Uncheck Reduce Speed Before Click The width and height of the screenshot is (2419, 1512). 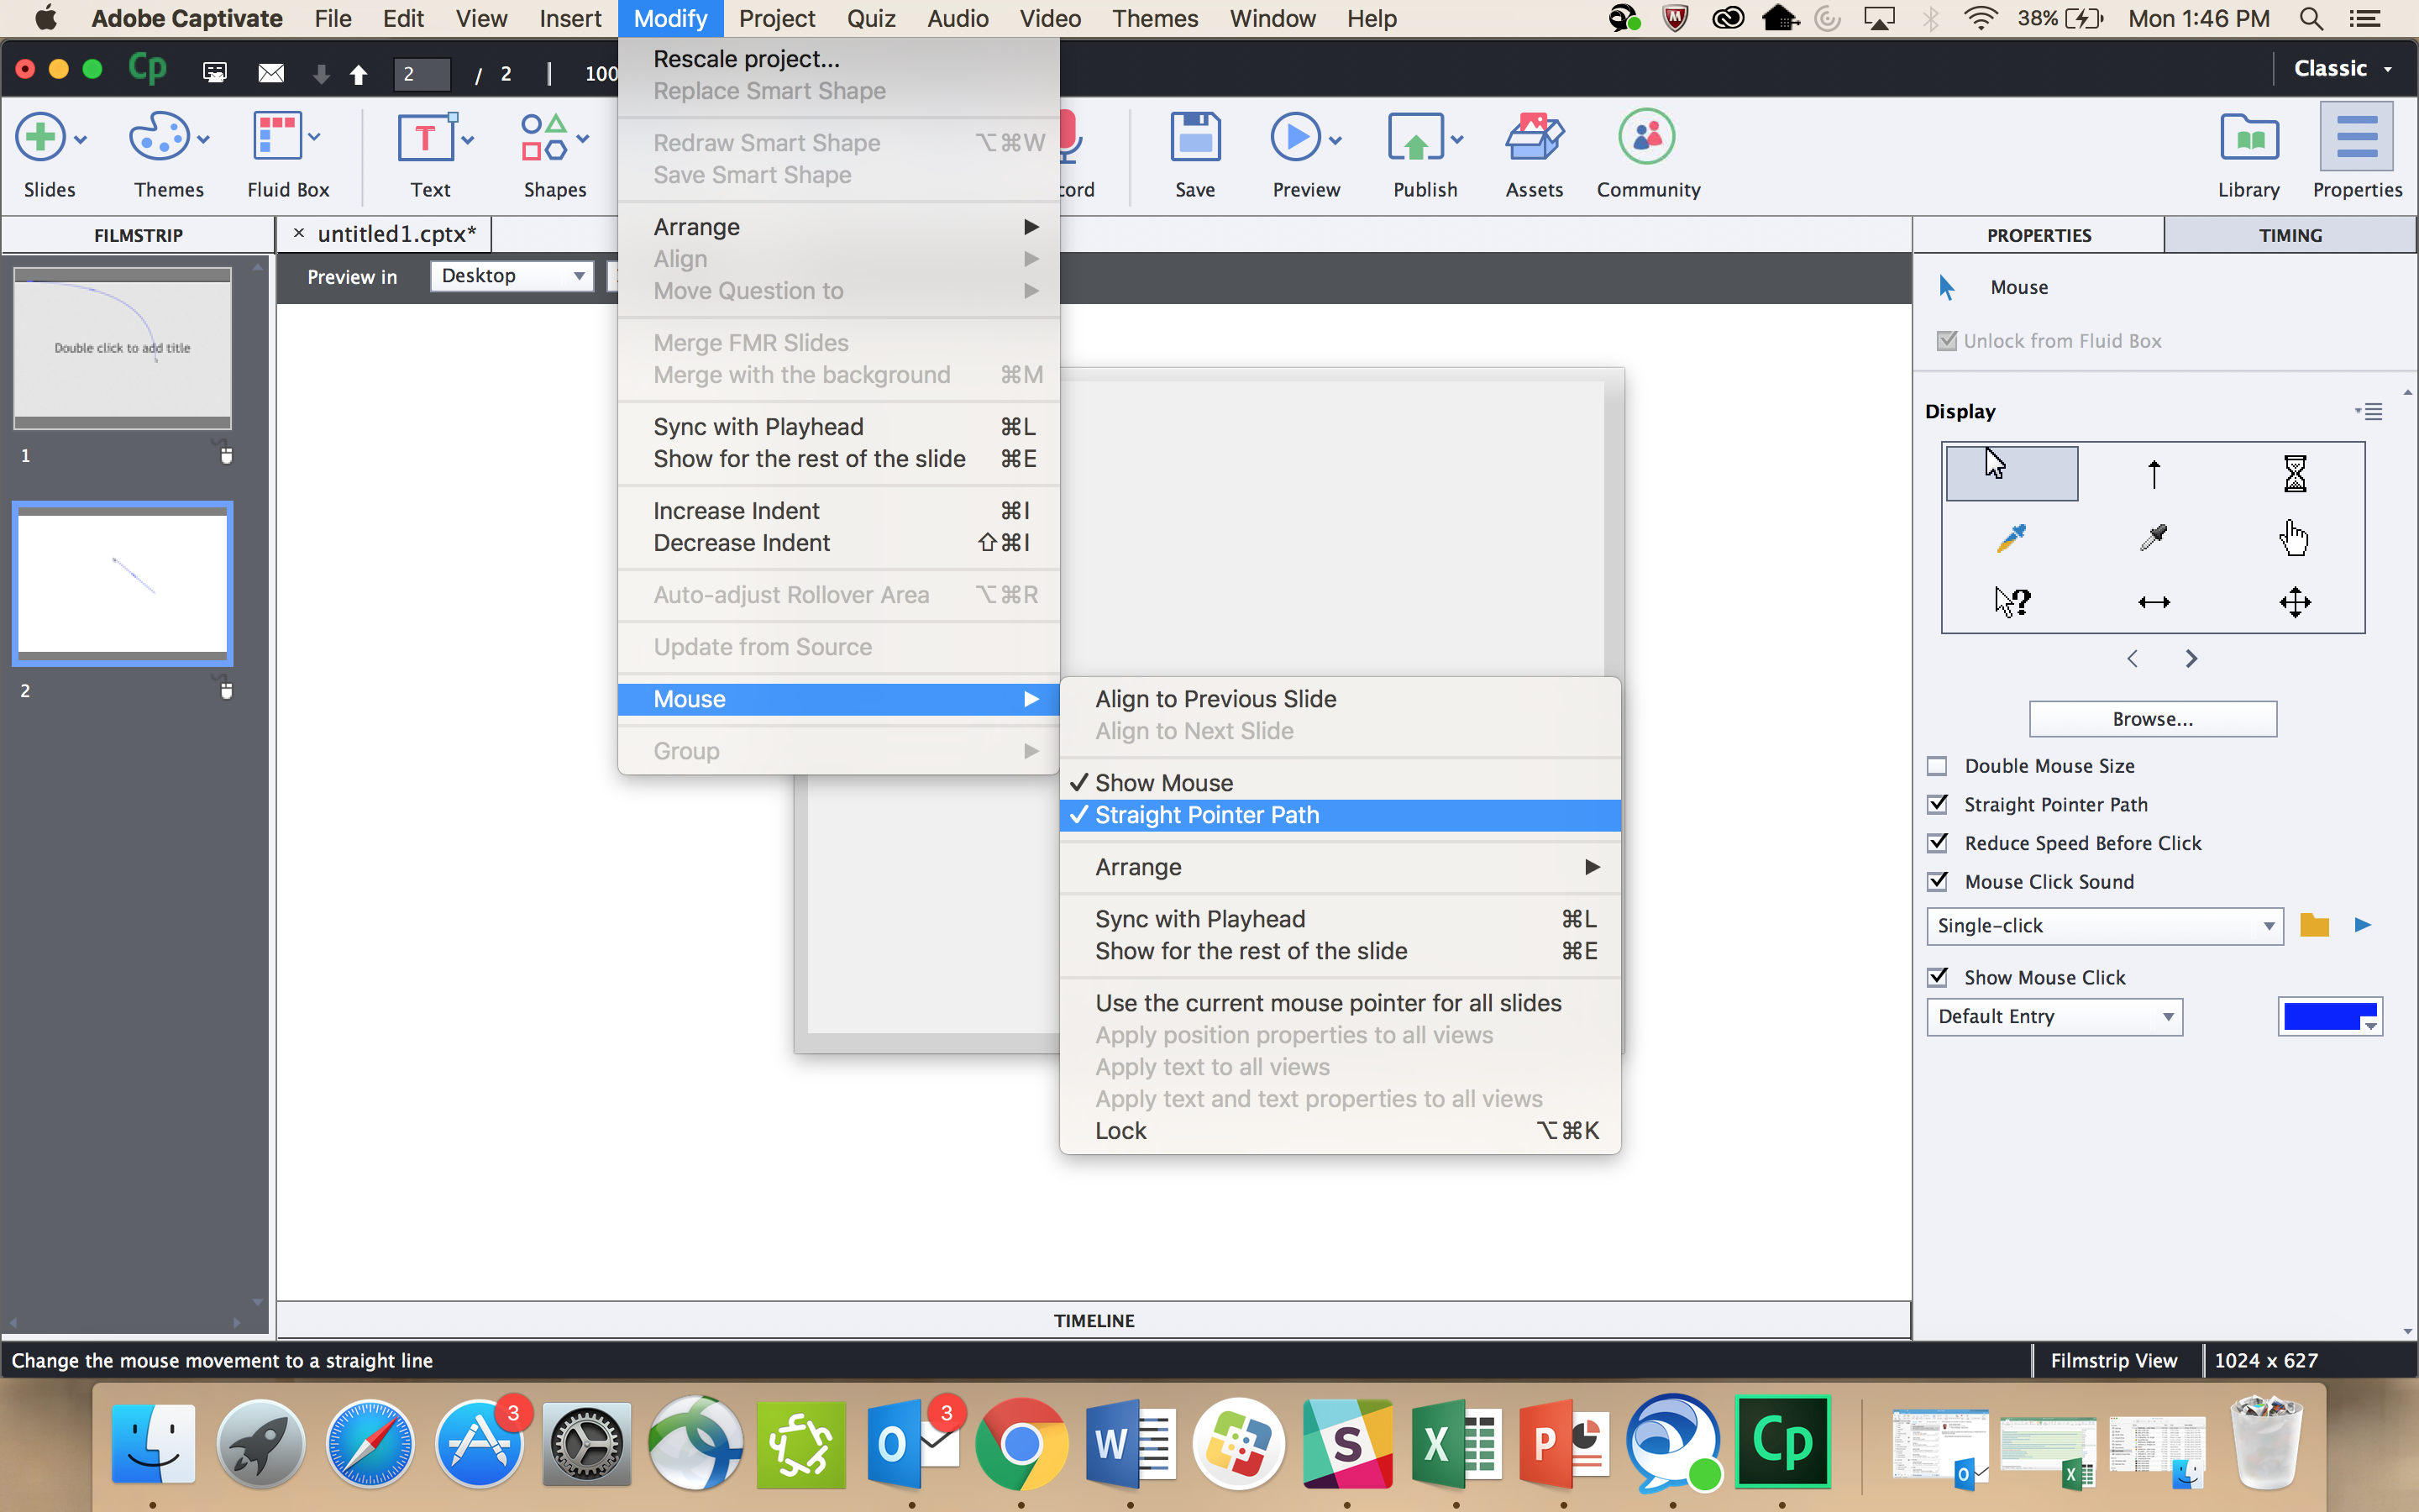(x=1937, y=843)
